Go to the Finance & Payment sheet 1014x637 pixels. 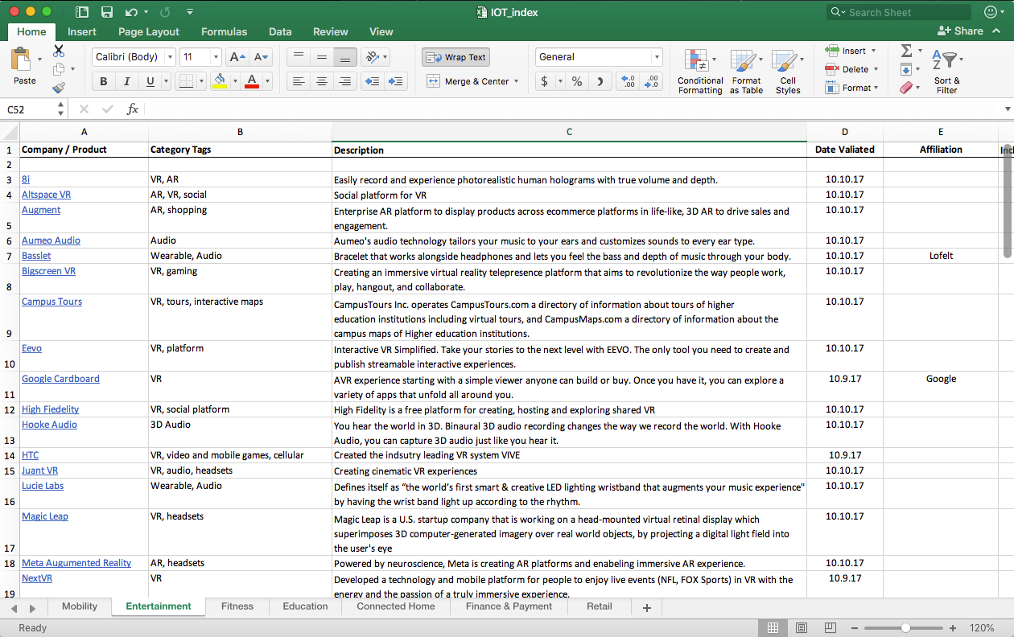pyautogui.click(x=509, y=606)
